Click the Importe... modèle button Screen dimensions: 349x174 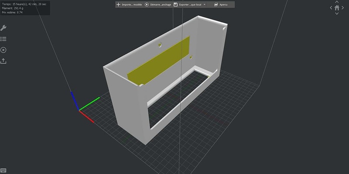pyautogui.click(x=129, y=4)
